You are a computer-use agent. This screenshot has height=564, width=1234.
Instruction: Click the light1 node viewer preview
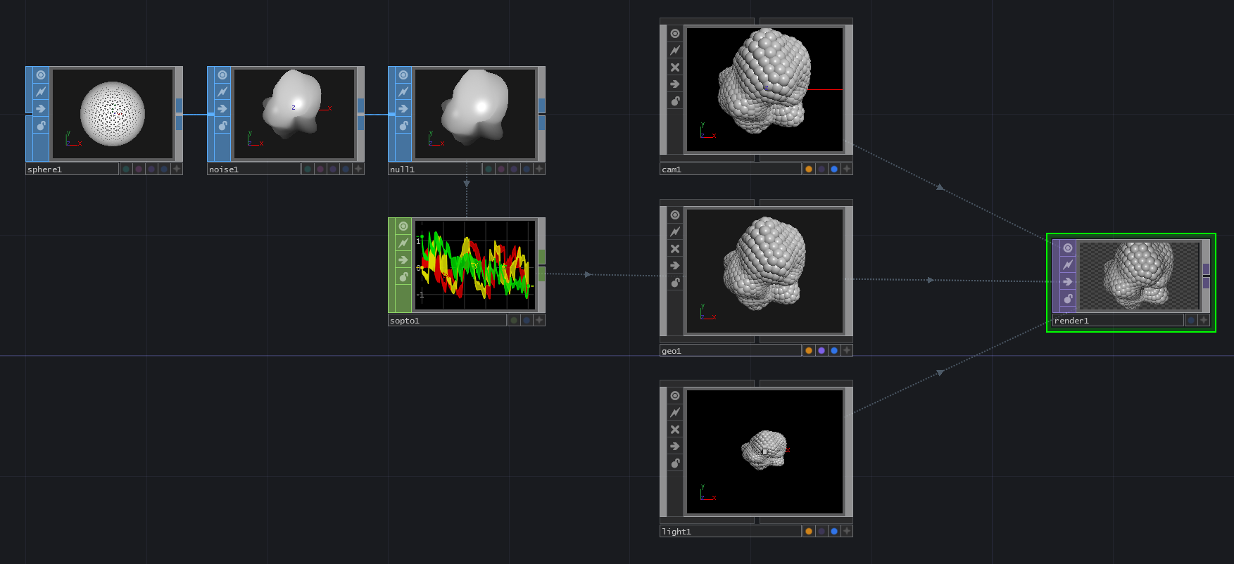[764, 452]
